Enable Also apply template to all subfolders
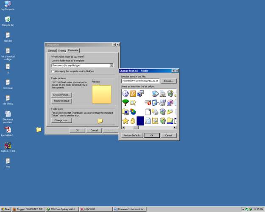265x212 pixels. [x=53, y=71]
